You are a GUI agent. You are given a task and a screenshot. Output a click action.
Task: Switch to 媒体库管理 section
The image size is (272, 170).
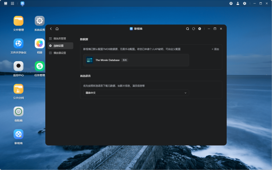[60, 39]
